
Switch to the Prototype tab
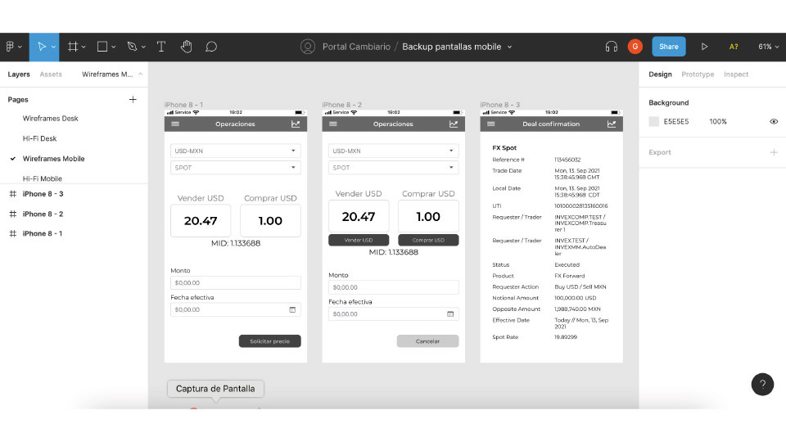[x=698, y=74]
